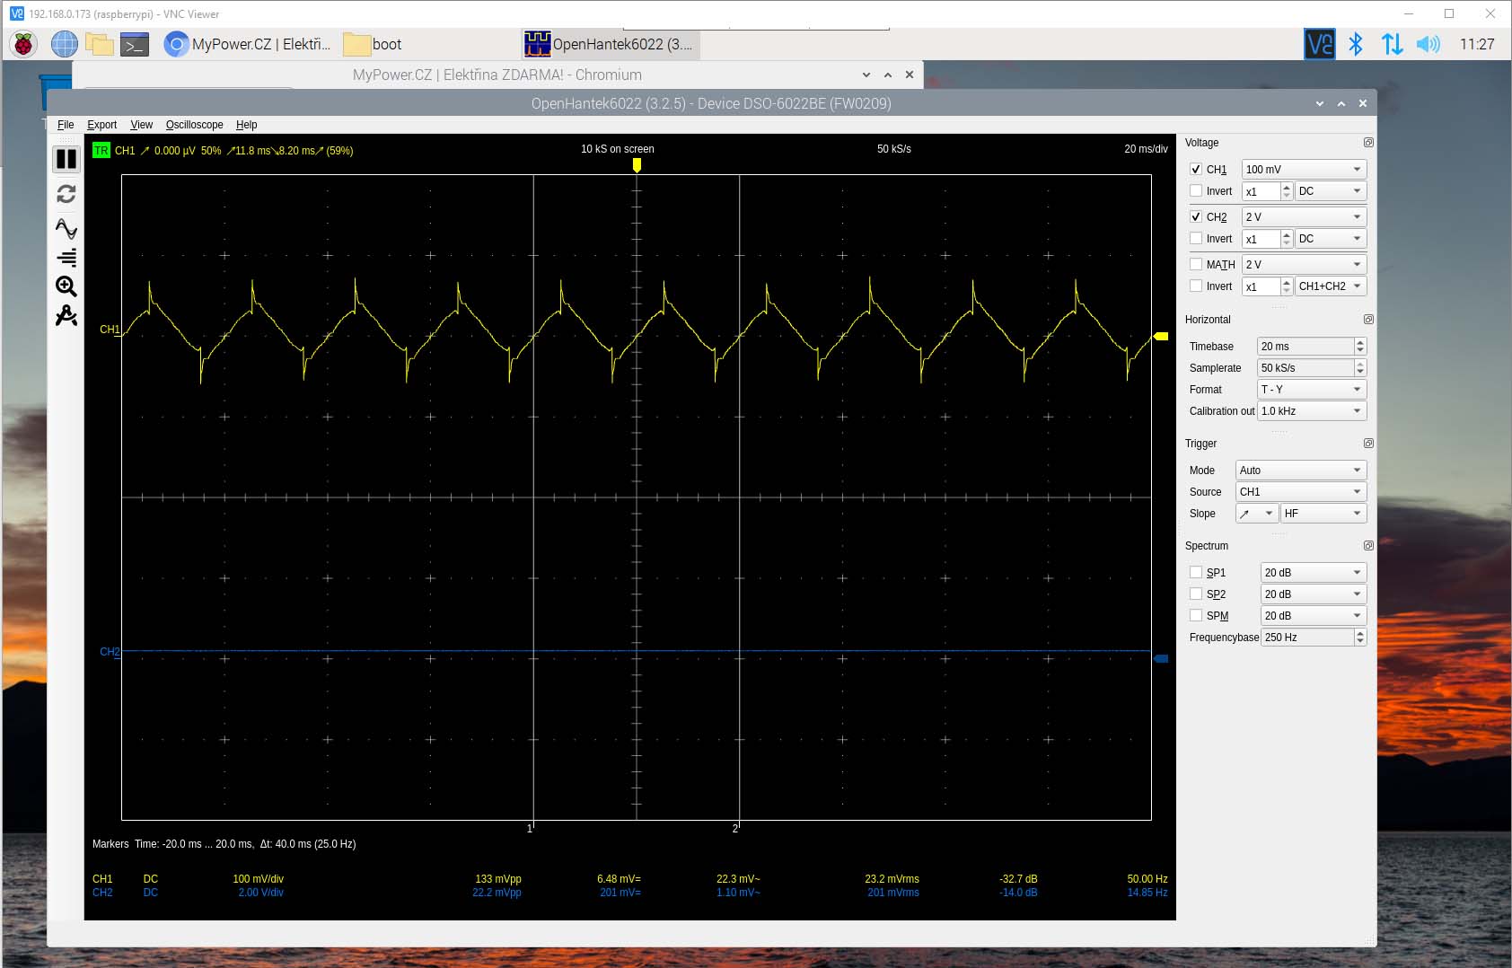Click the refresh icon in left toolbar
The width and height of the screenshot is (1512, 968).
coord(66,194)
